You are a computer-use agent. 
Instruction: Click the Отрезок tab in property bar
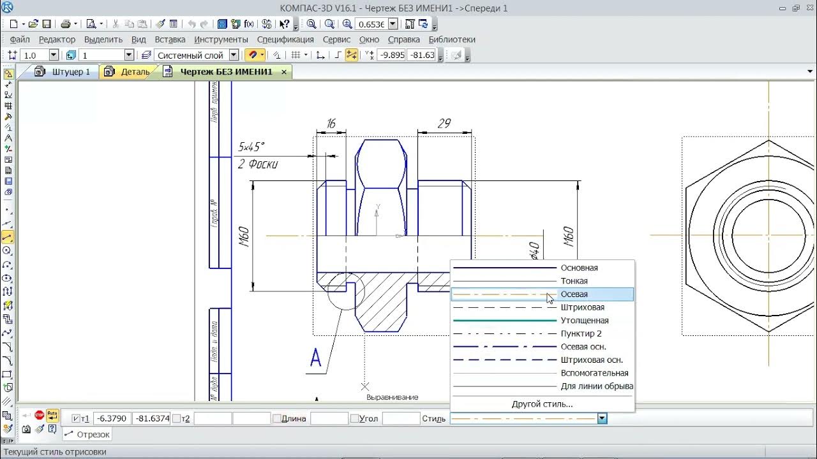[x=87, y=435]
